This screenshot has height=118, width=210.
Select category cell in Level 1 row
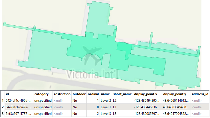coord(43,107)
